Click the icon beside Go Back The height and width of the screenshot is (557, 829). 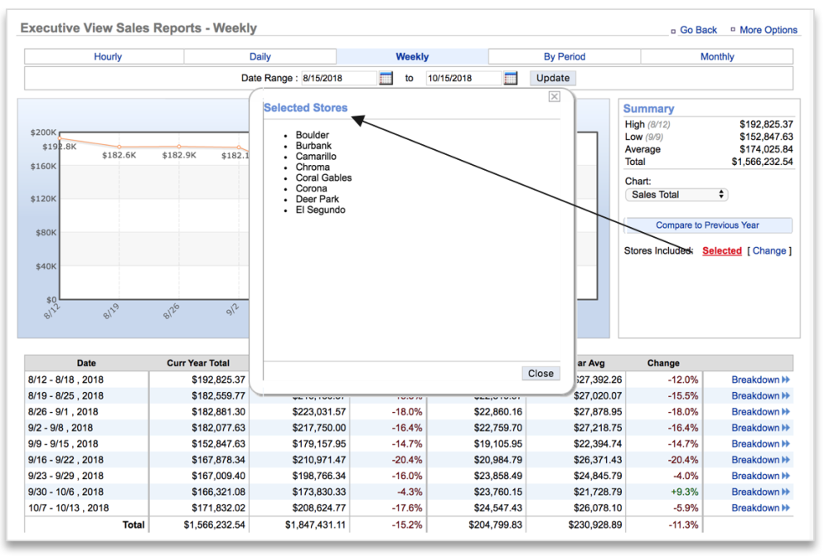(x=672, y=30)
